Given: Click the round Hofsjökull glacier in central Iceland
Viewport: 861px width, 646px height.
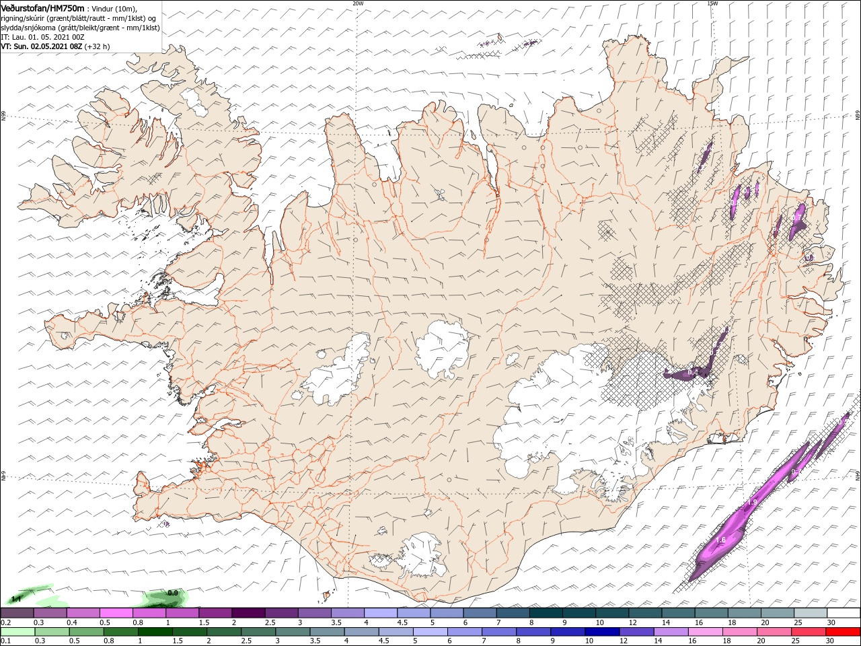Looking at the screenshot, I should click(x=442, y=349).
